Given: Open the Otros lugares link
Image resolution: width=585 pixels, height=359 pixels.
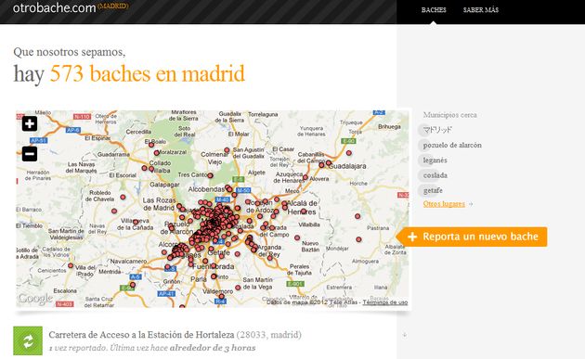Looking at the screenshot, I should 444,204.
